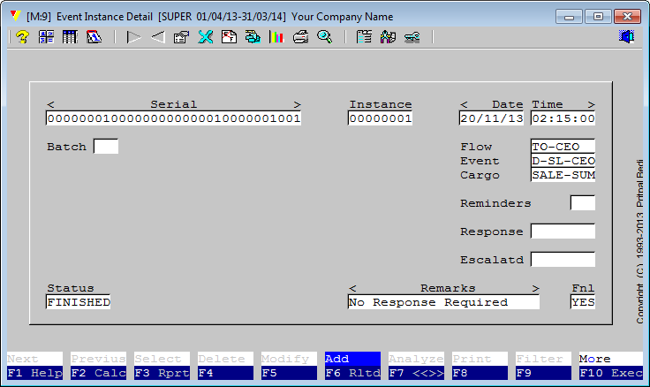Click the Status field showing FINISHED

[79, 302]
